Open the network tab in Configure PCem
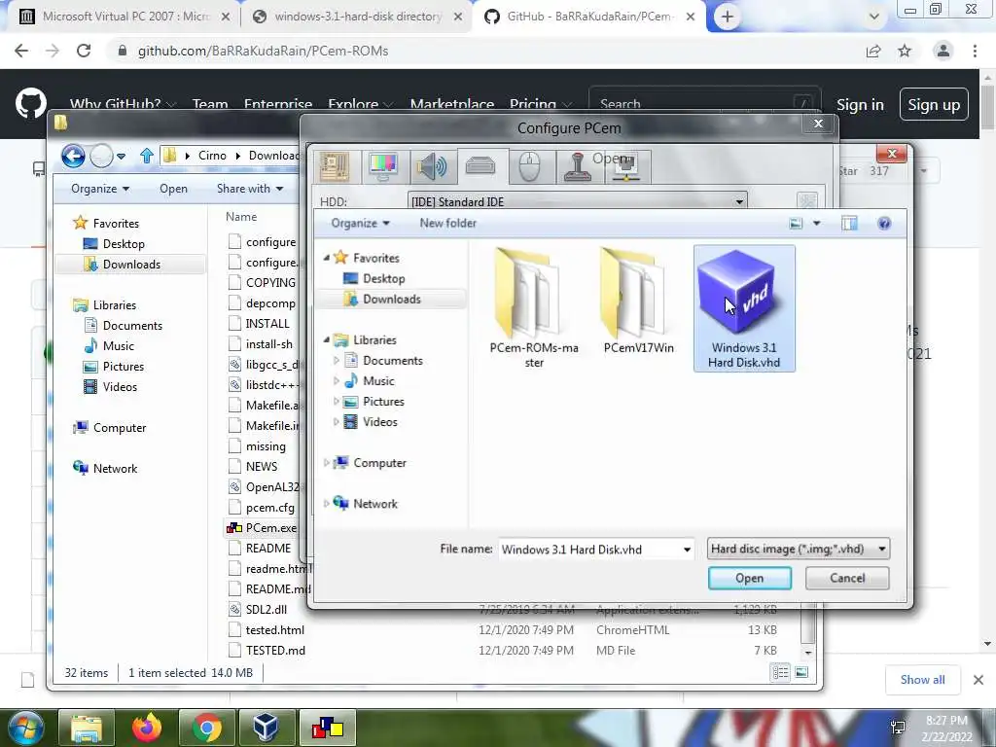Viewport: 996px width, 747px height. point(626,167)
